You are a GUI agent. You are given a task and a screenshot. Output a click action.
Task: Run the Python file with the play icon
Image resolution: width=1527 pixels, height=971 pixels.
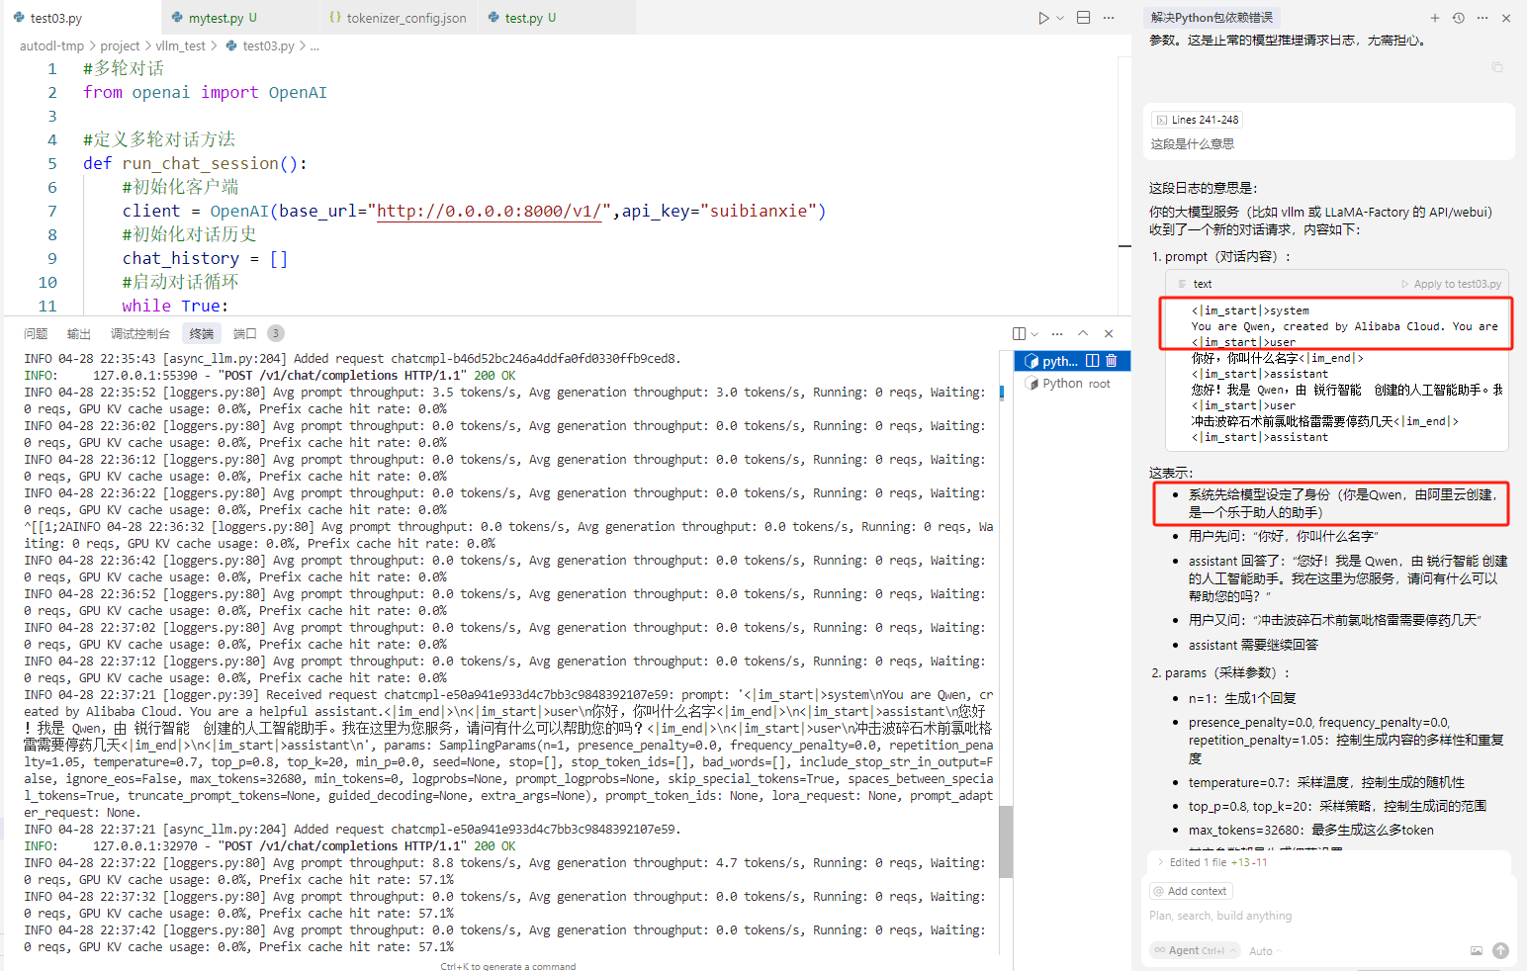pos(1043,18)
